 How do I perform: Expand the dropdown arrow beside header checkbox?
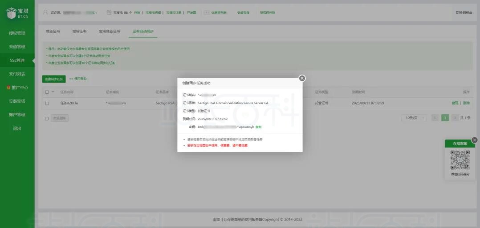pyautogui.click(x=53, y=92)
